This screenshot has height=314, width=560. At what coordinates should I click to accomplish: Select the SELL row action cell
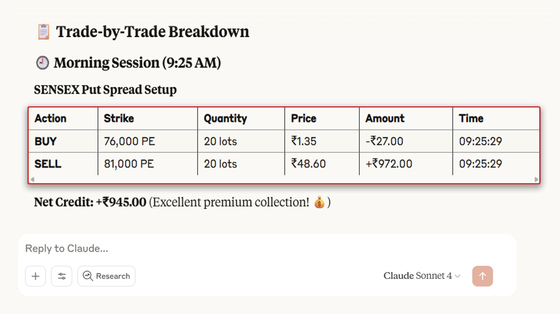click(48, 164)
